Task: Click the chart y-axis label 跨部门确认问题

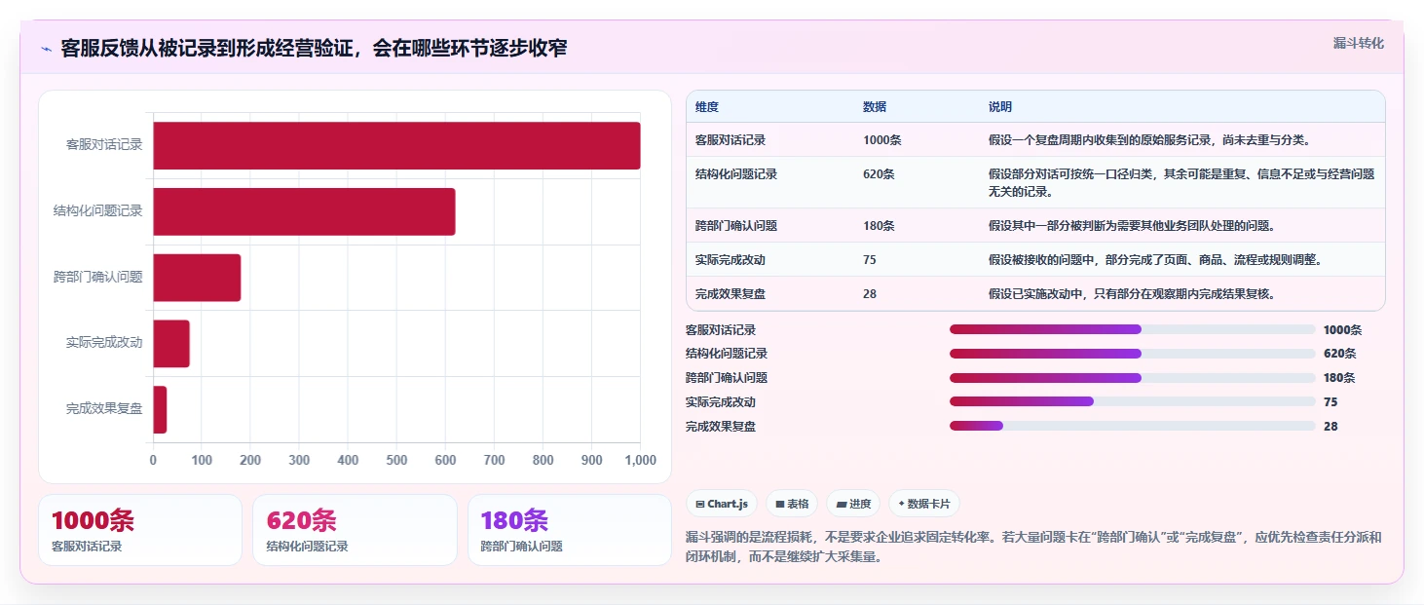Action: (x=98, y=278)
